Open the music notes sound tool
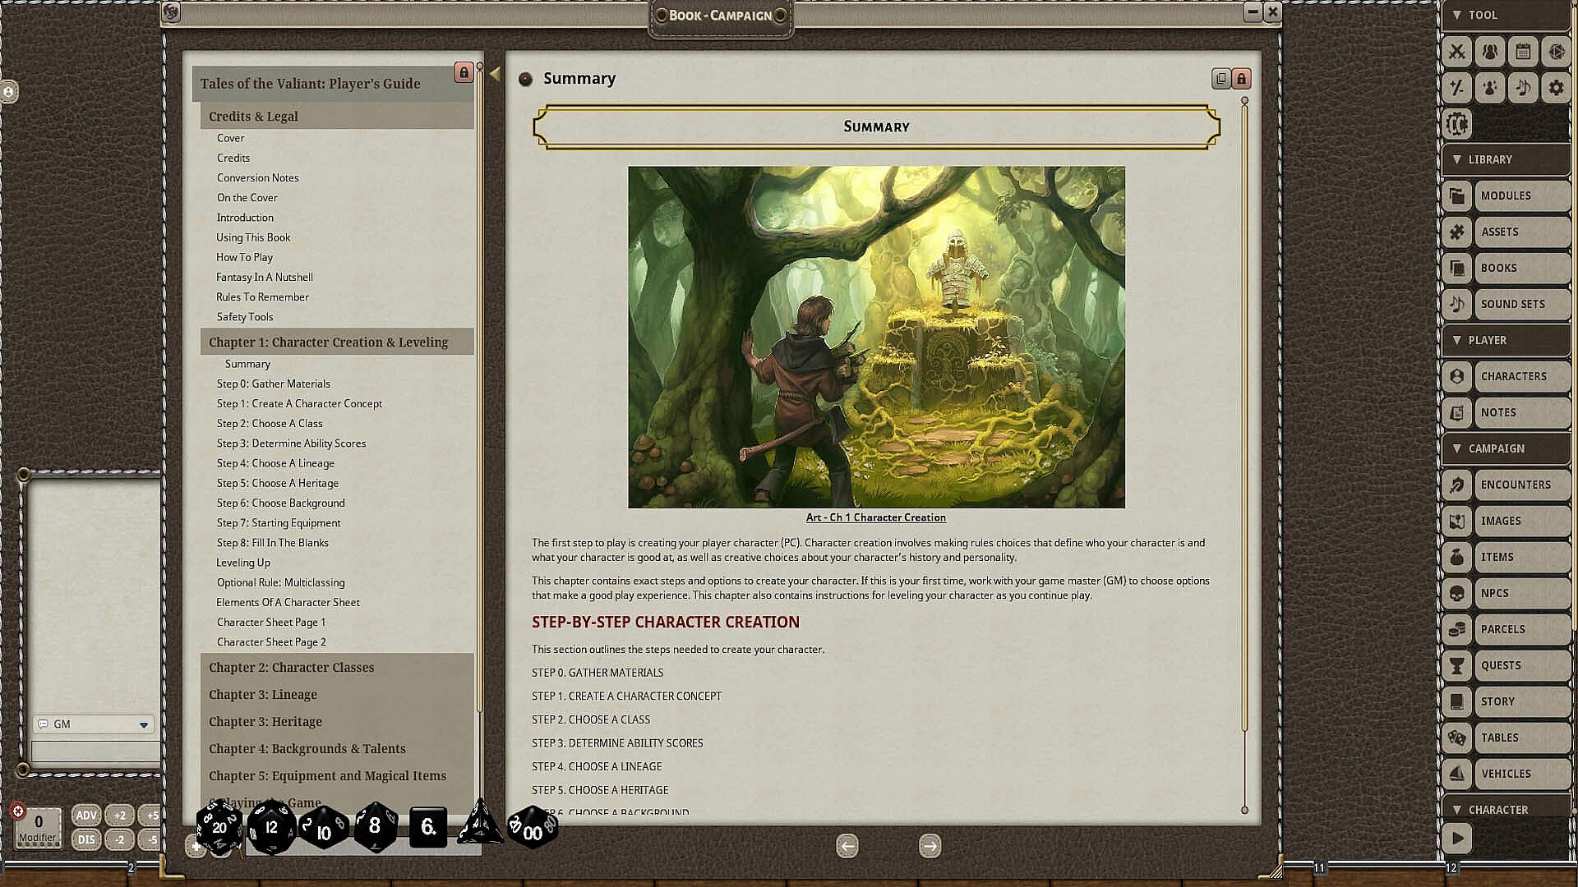 pos(1523,87)
